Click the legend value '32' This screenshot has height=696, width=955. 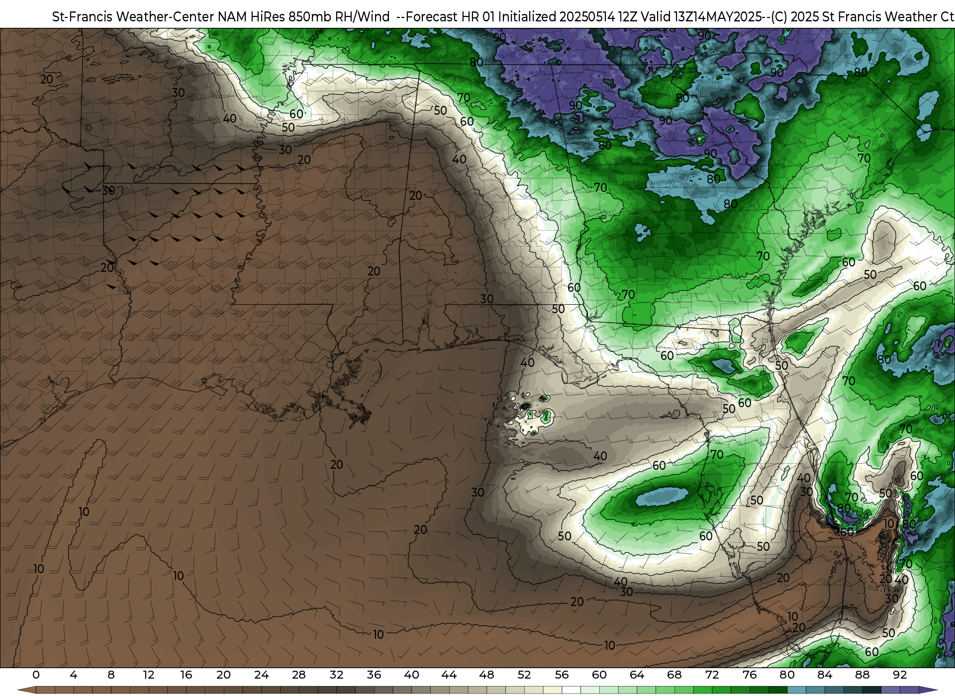[x=336, y=675]
